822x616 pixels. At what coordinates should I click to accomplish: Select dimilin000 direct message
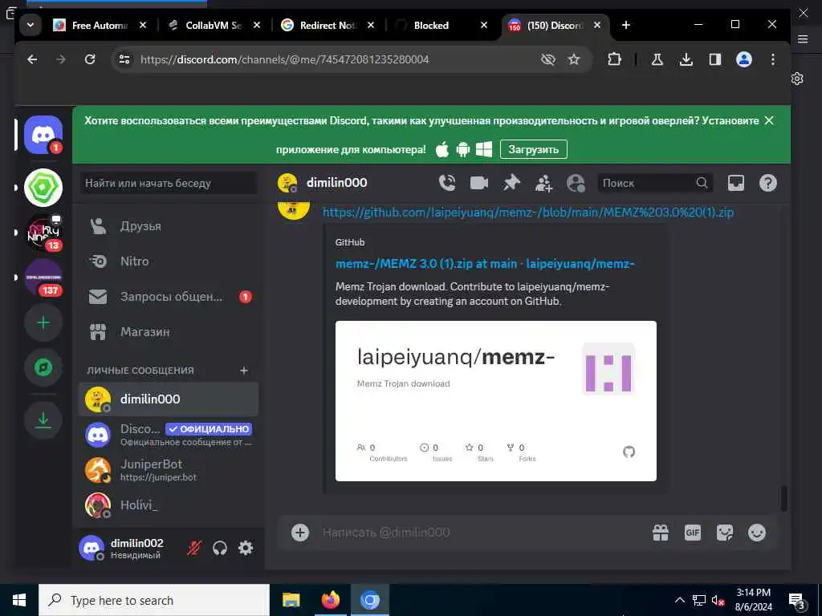coord(169,399)
